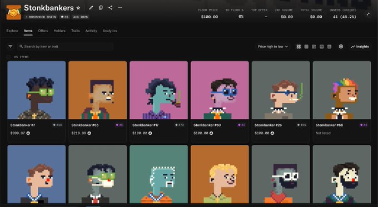Click Not listed under Stonkbanker #68
This screenshot has width=378, height=207.
click(x=323, y=133)
